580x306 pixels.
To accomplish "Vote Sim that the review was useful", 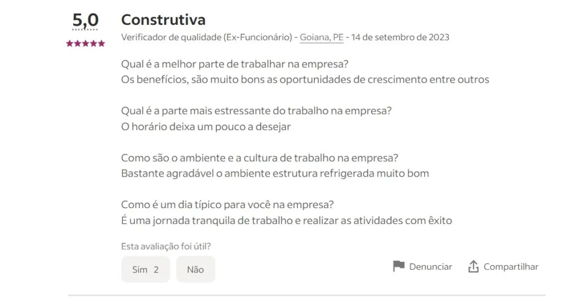I will [146, 269].
